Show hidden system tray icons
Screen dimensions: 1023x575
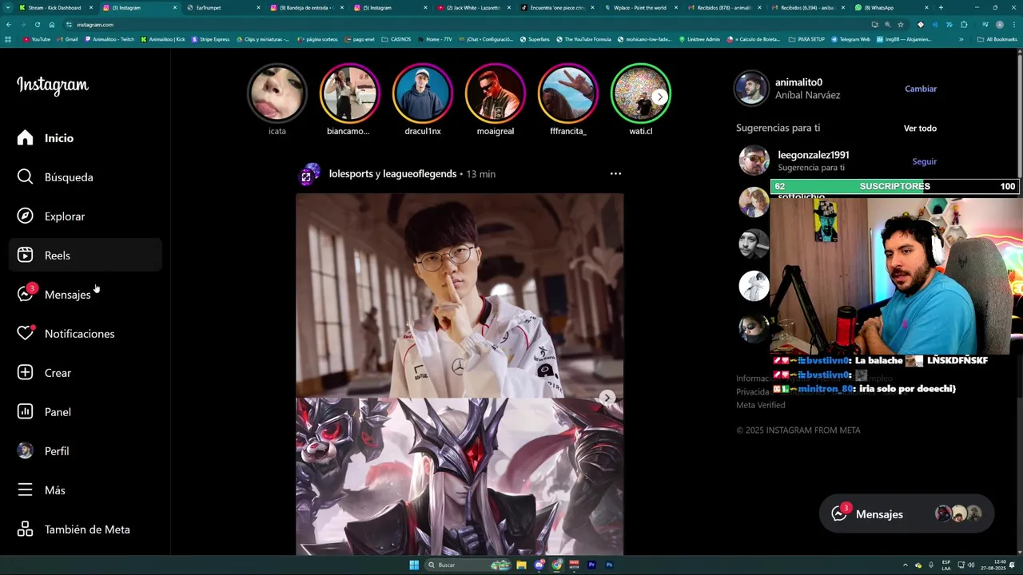(906, 565)
